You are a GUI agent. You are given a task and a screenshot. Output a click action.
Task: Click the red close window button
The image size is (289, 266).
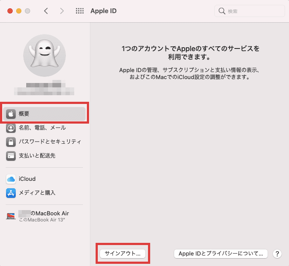click(10, 11)
